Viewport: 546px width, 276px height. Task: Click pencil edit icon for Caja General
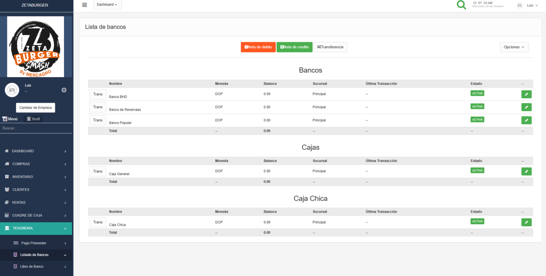point(526,171)
